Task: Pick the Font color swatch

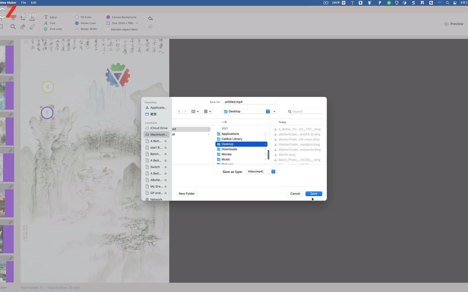Action: tap(45, 29)
